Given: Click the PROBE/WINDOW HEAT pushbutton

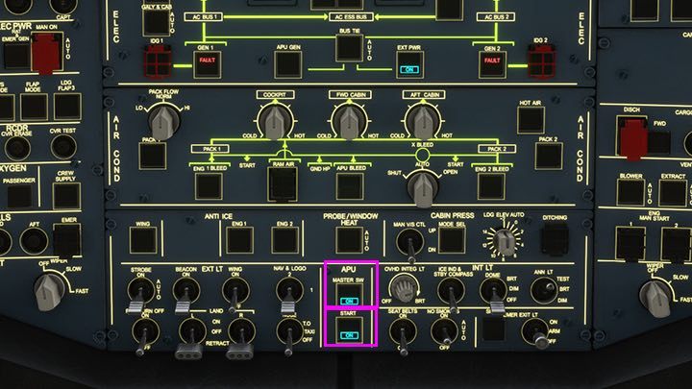Looking at the screenshot, I should (349, 239).
